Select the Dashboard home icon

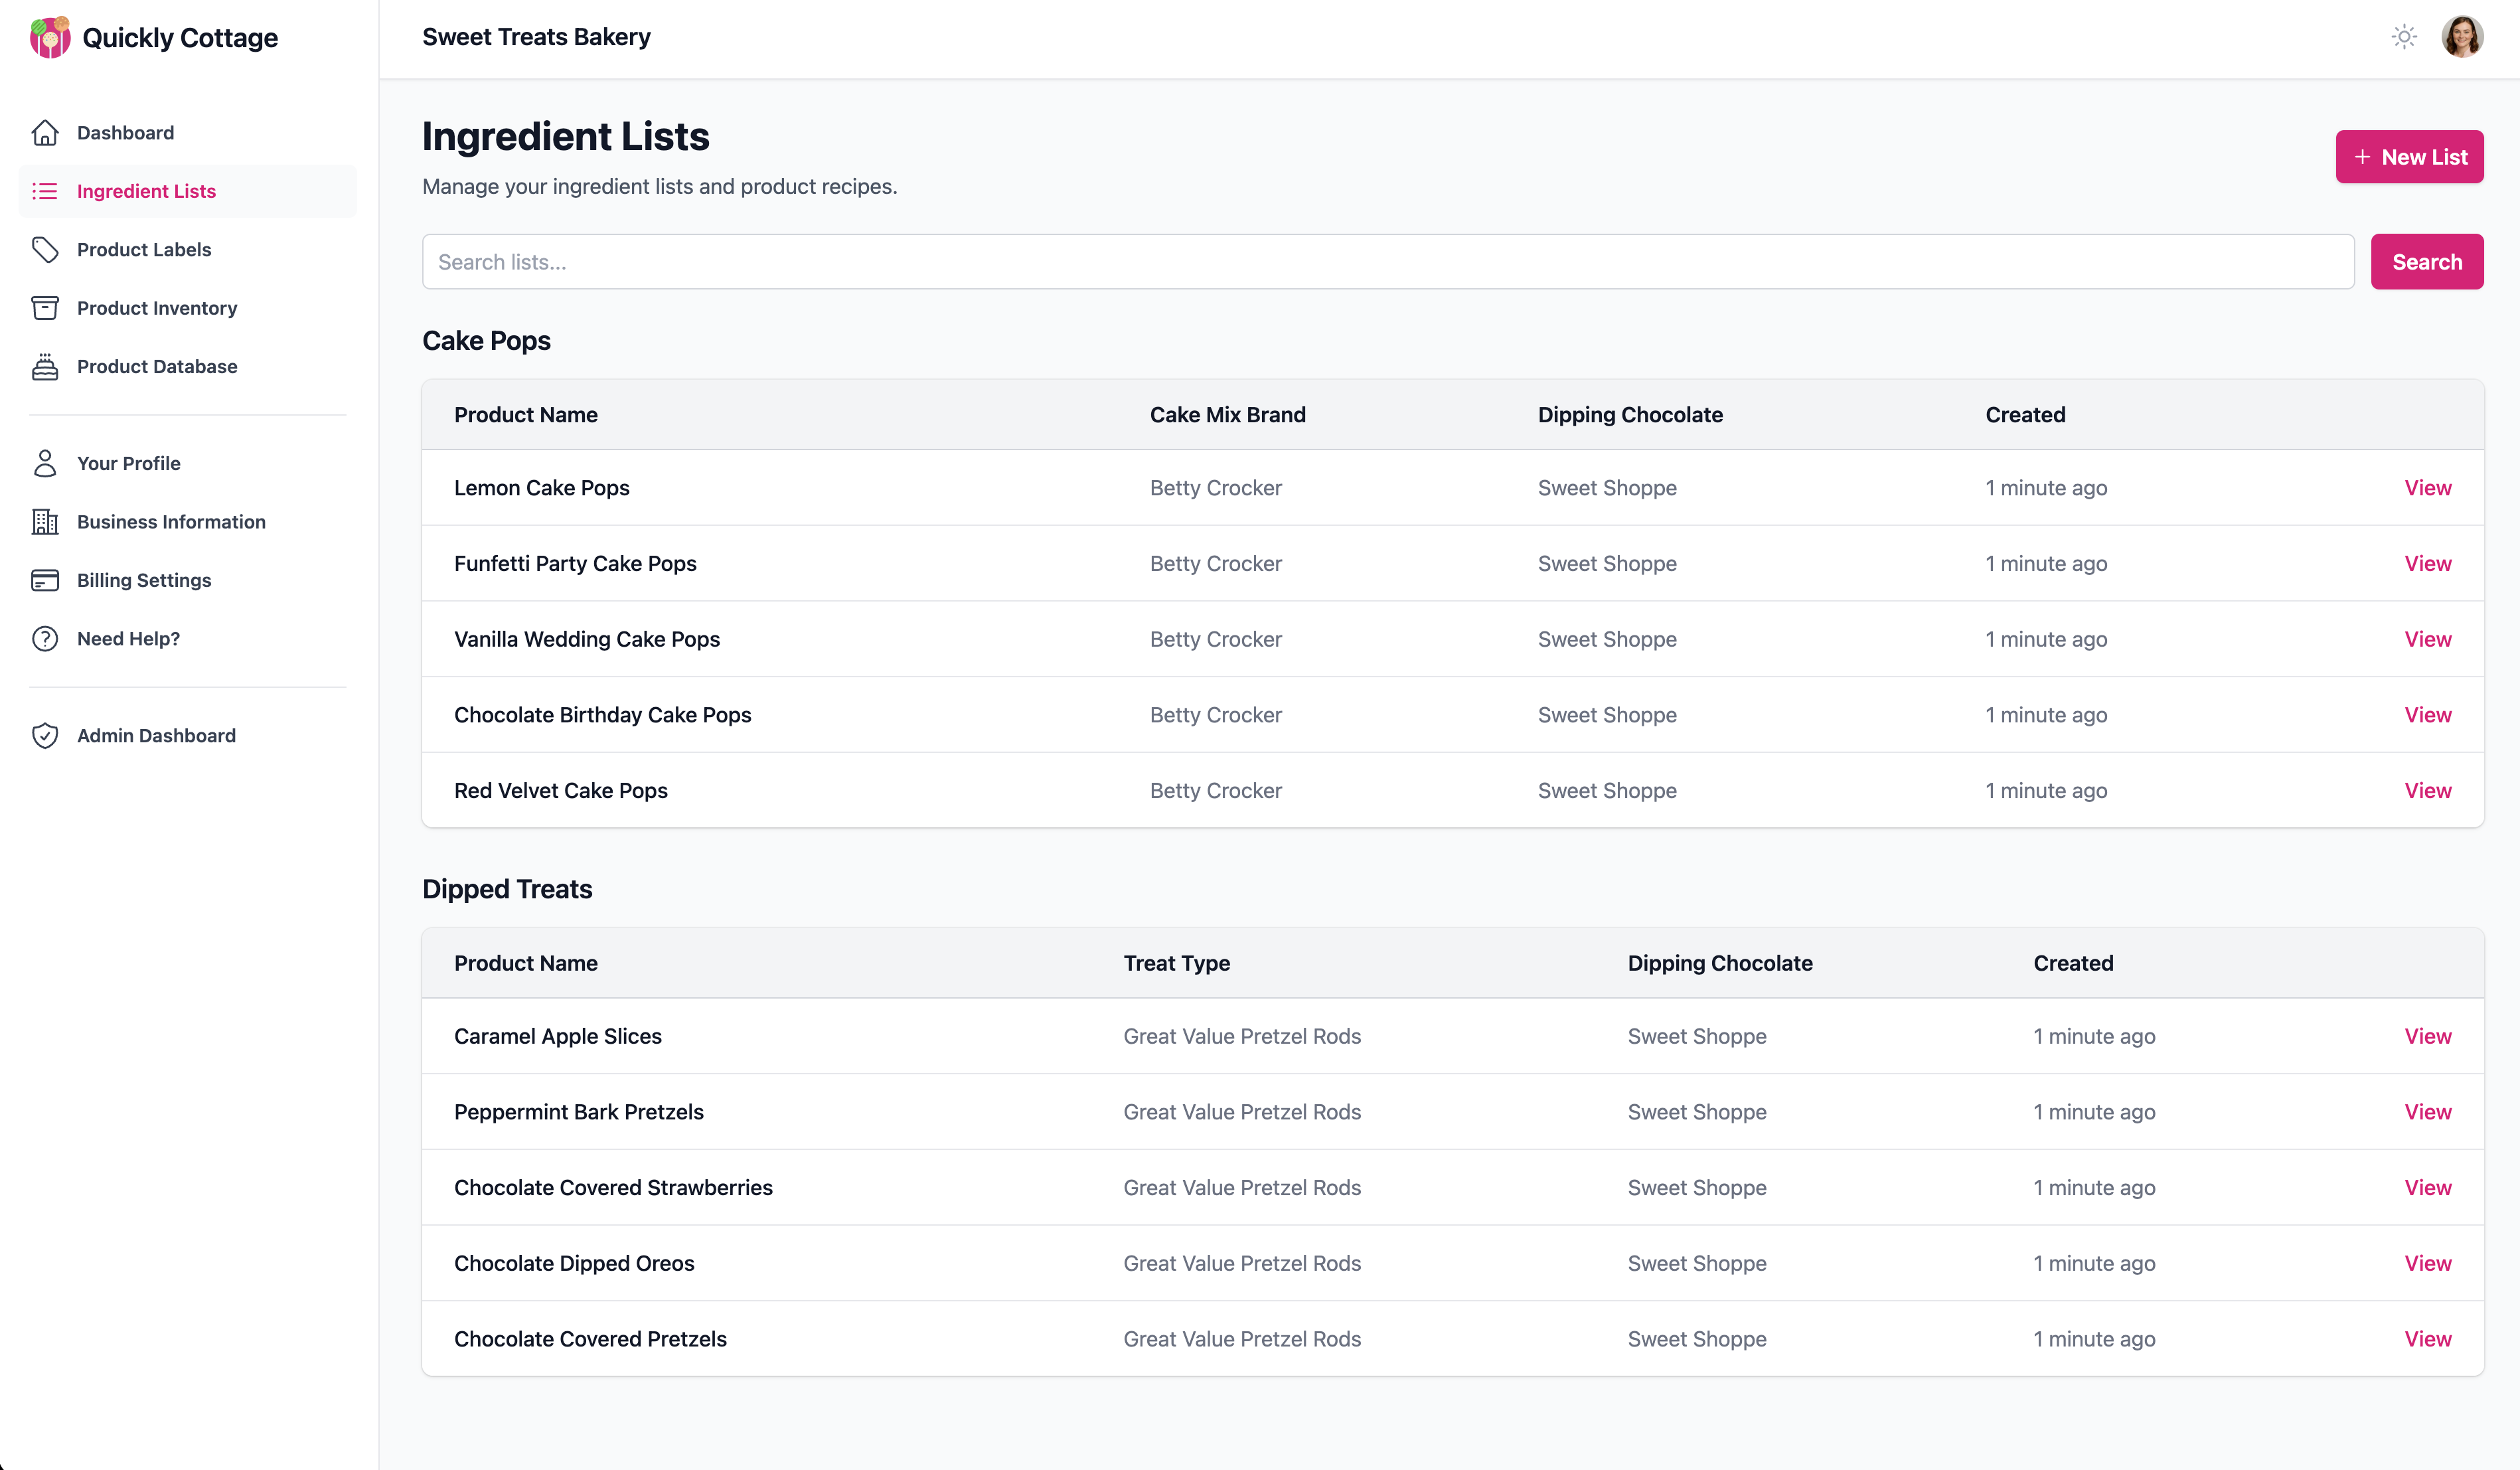click(x=46, y=132)
